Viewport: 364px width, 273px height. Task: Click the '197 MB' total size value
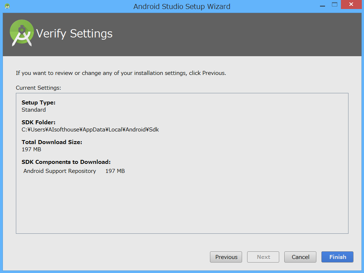pos(31,149)
